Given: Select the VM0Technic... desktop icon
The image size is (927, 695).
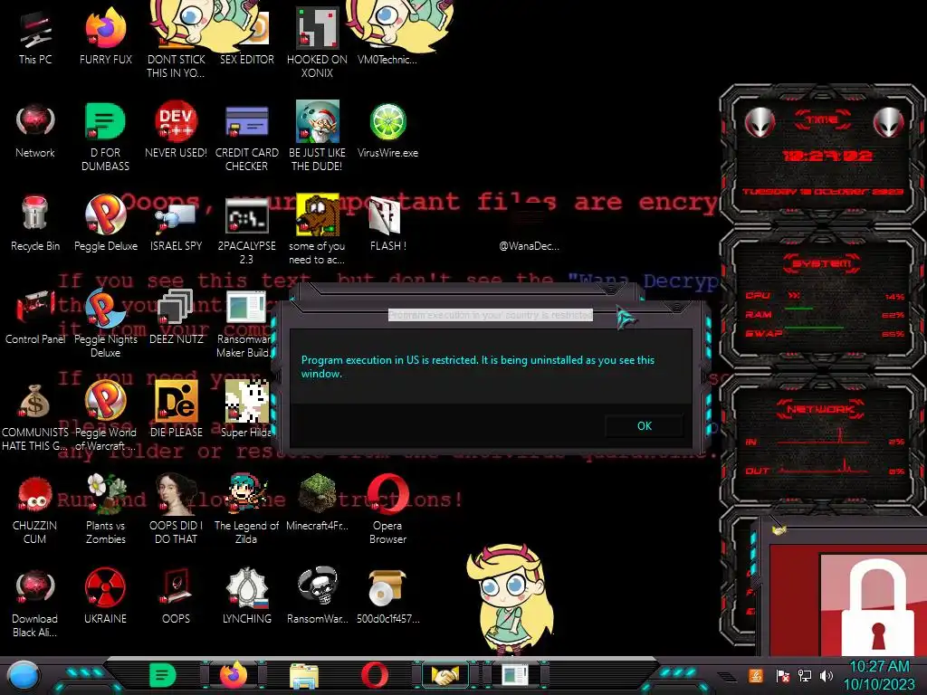Looking at the screenshot, I should point(387,37).
